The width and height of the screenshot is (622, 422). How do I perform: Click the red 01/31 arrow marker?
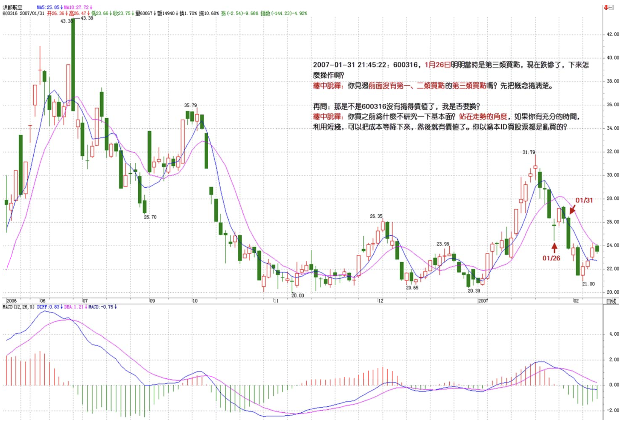coord(572,210)
